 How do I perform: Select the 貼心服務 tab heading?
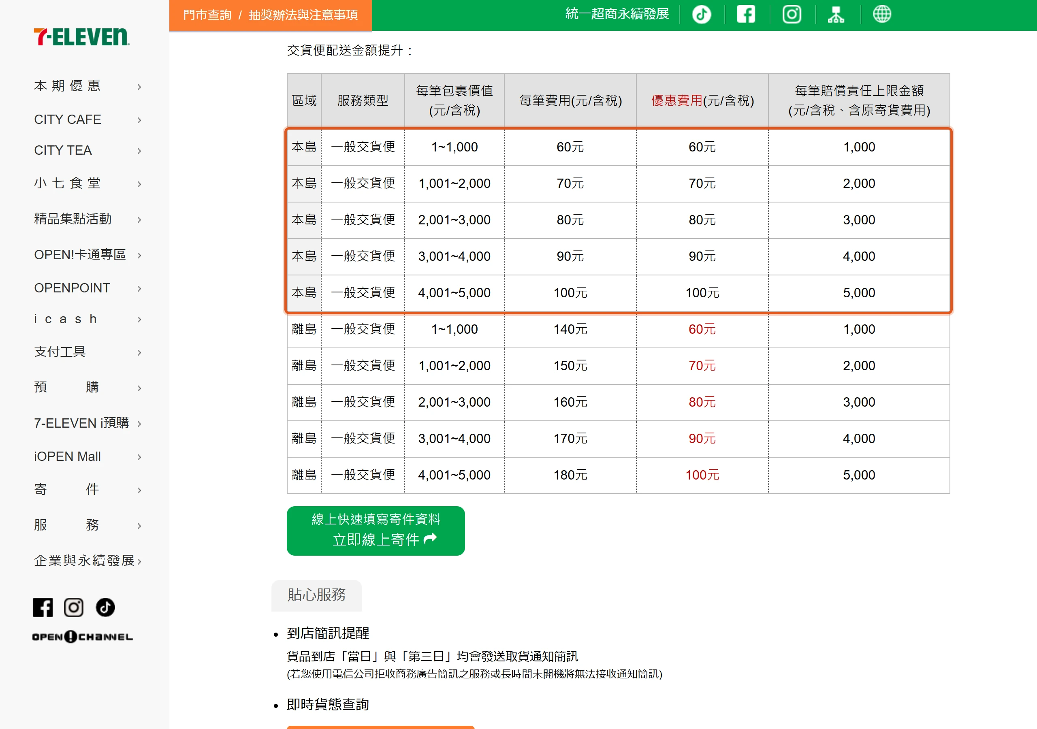(x=317, y=595)
